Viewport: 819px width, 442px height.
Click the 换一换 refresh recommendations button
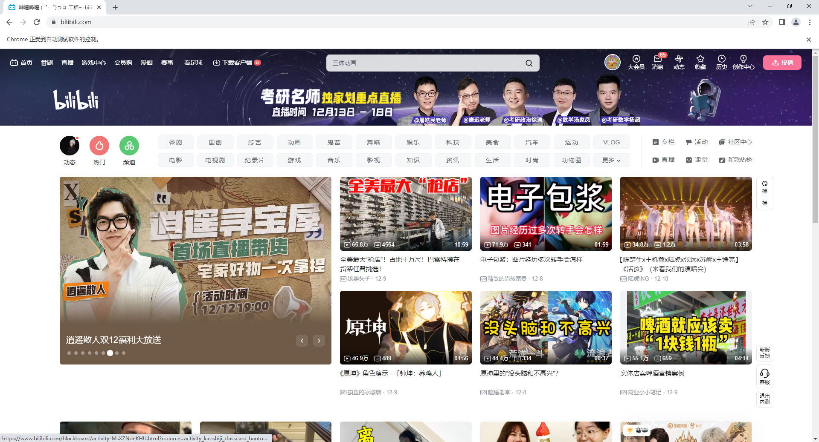coord(765,193)
